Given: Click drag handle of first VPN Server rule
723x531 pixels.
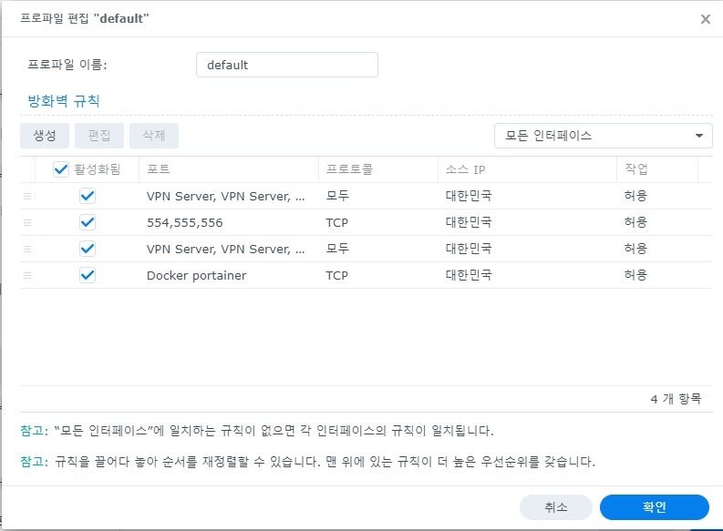Looking at the screenshot, I should [x=27, y=196].
